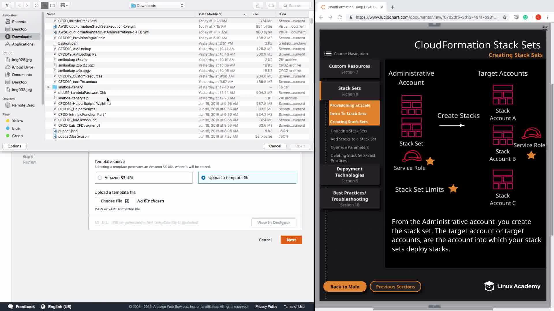Image resolution: width=554 pixels, height=311 pixels.
Task: Sort by Date Modified column
Action: coord(210,14)
